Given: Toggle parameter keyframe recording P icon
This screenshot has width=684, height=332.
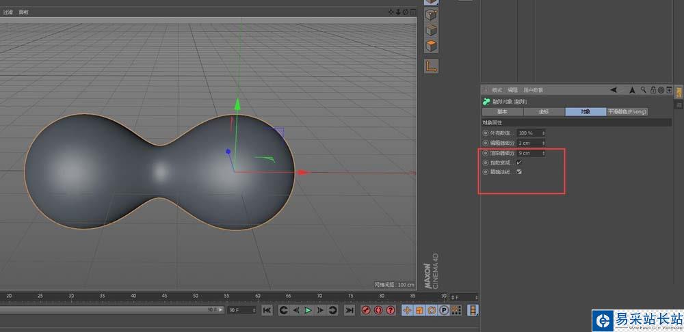Looking at the screenshot, I should coord(444,310).
